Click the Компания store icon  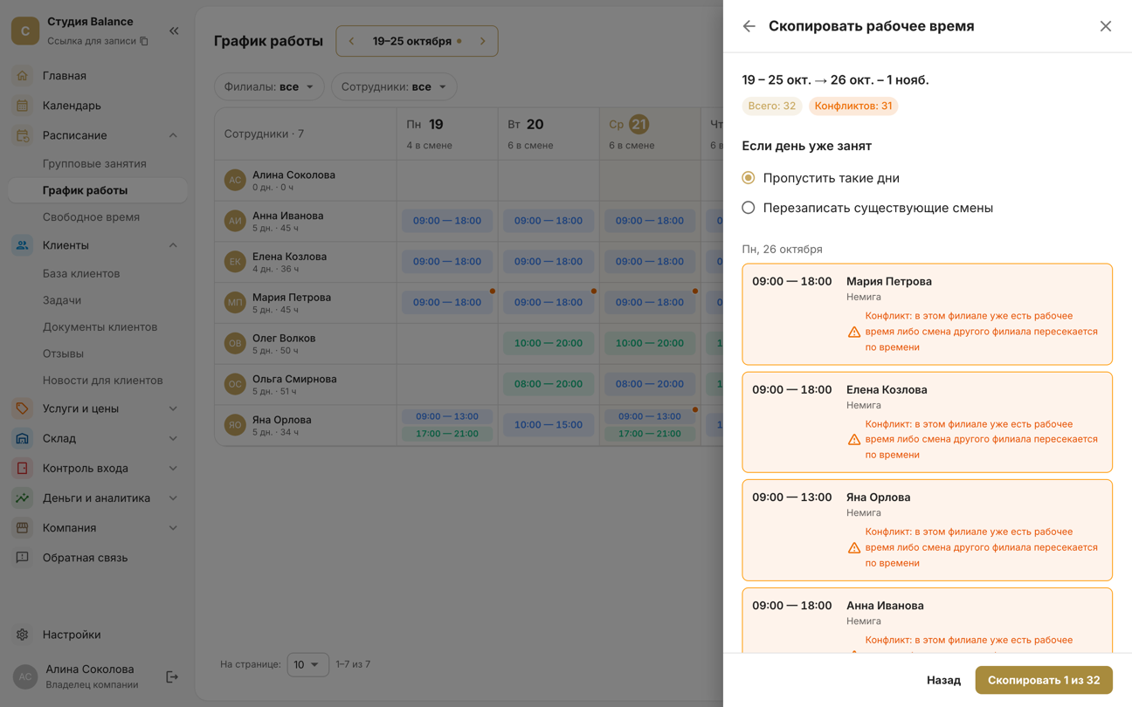click(x=23, y=528)
